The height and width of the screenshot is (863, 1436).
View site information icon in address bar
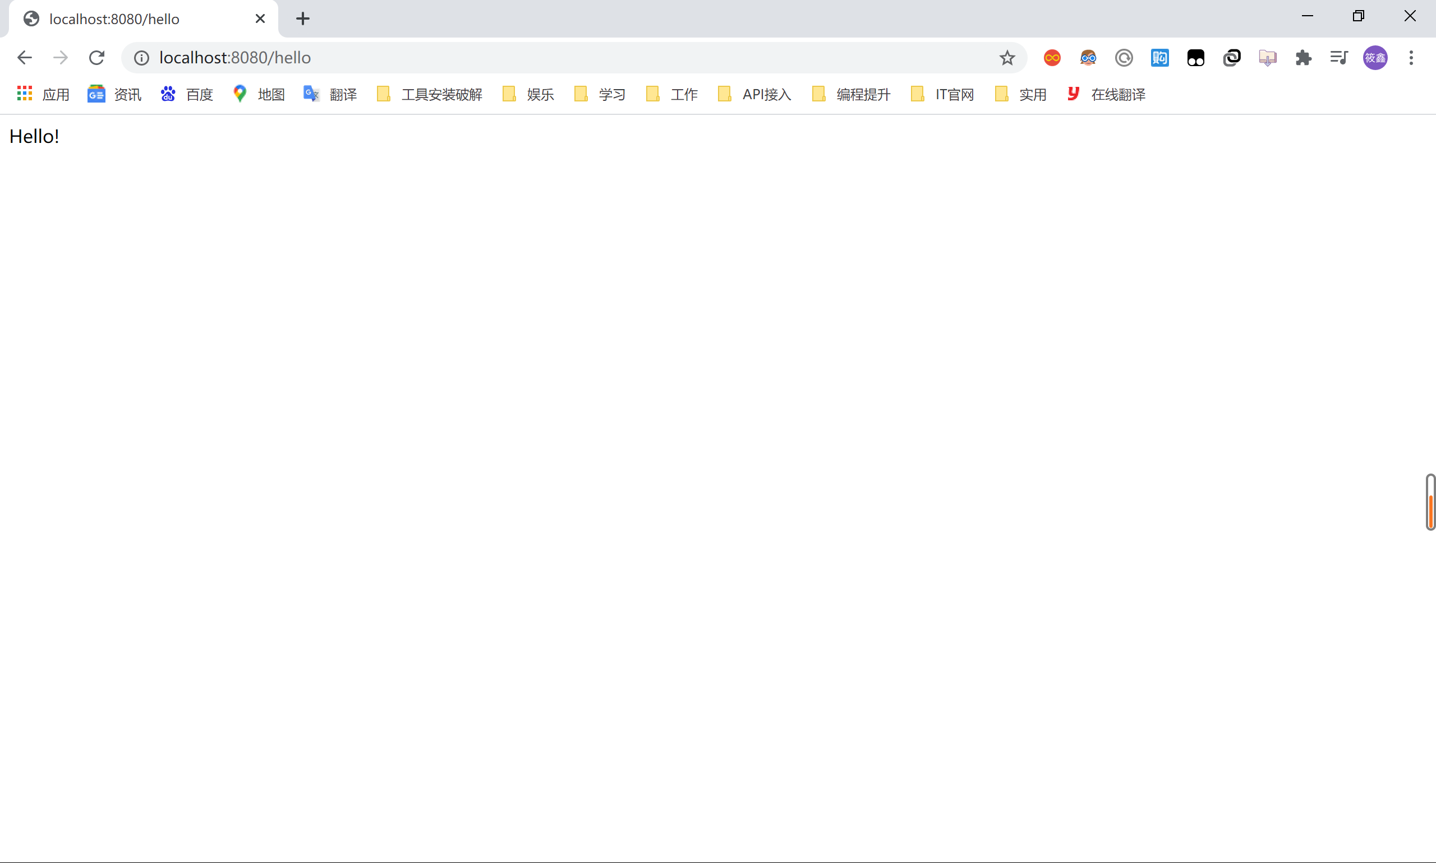[x=141, y=58]
